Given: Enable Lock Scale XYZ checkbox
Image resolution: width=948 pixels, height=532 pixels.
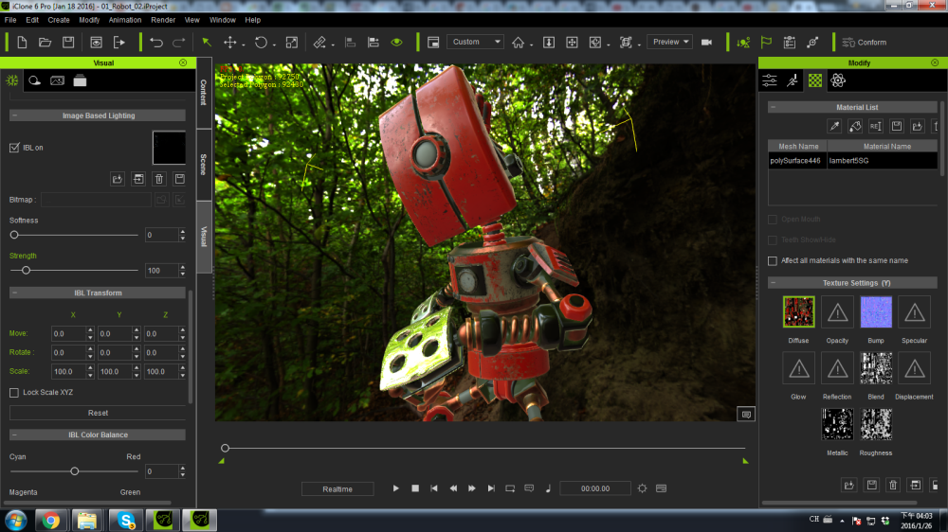Looking at the screenshot, I should tap(14, 393).
